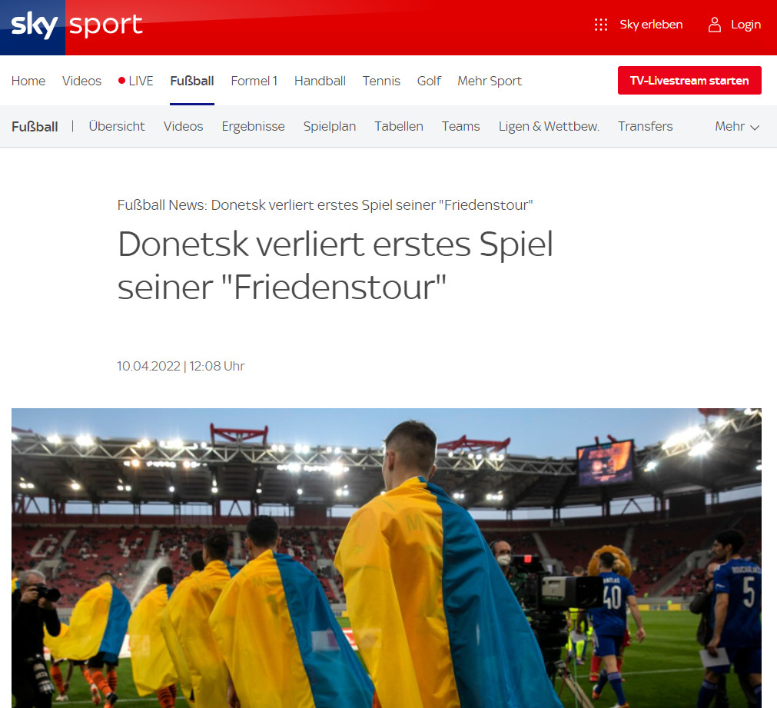The width and height of the screenshot is (777, 708).
Task: Go to Home page
Action: 28,81
